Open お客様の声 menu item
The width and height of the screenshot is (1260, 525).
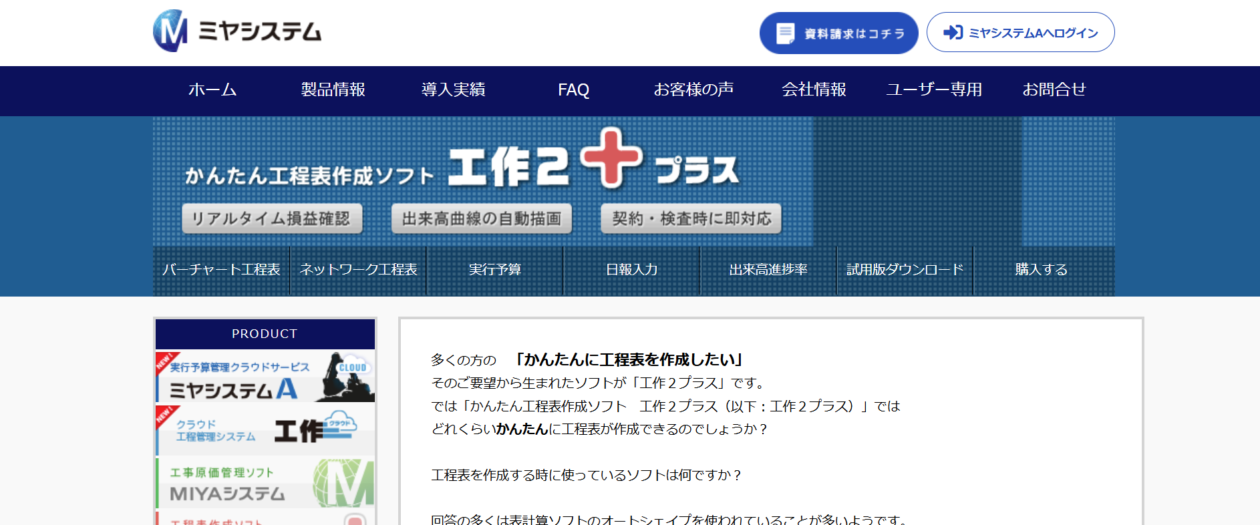[x=693, y=90]
